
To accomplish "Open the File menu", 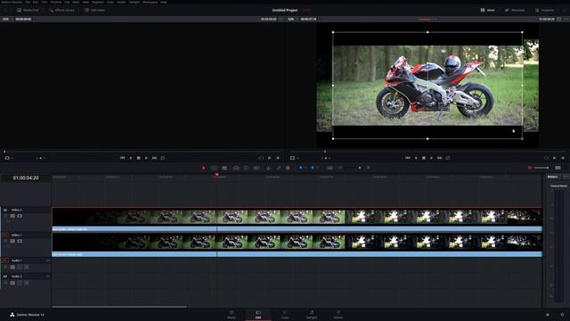I will [x=28, y=2].
